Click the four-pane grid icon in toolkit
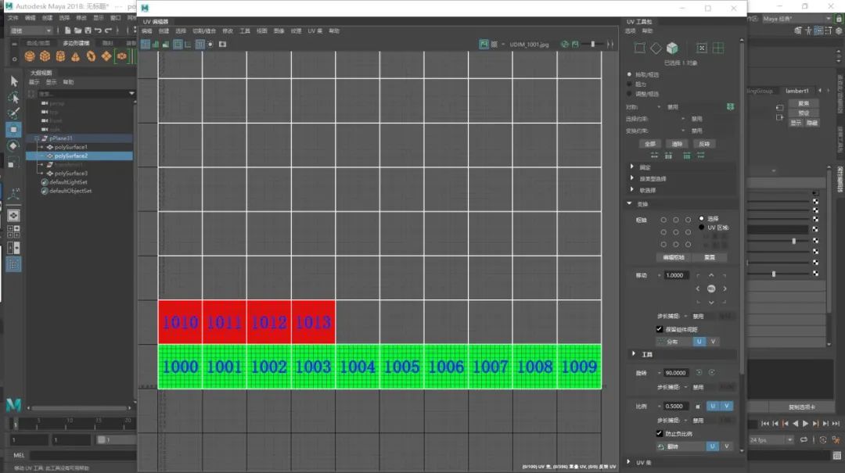This screenshot has height=473, width=845. tap(718, 48)
